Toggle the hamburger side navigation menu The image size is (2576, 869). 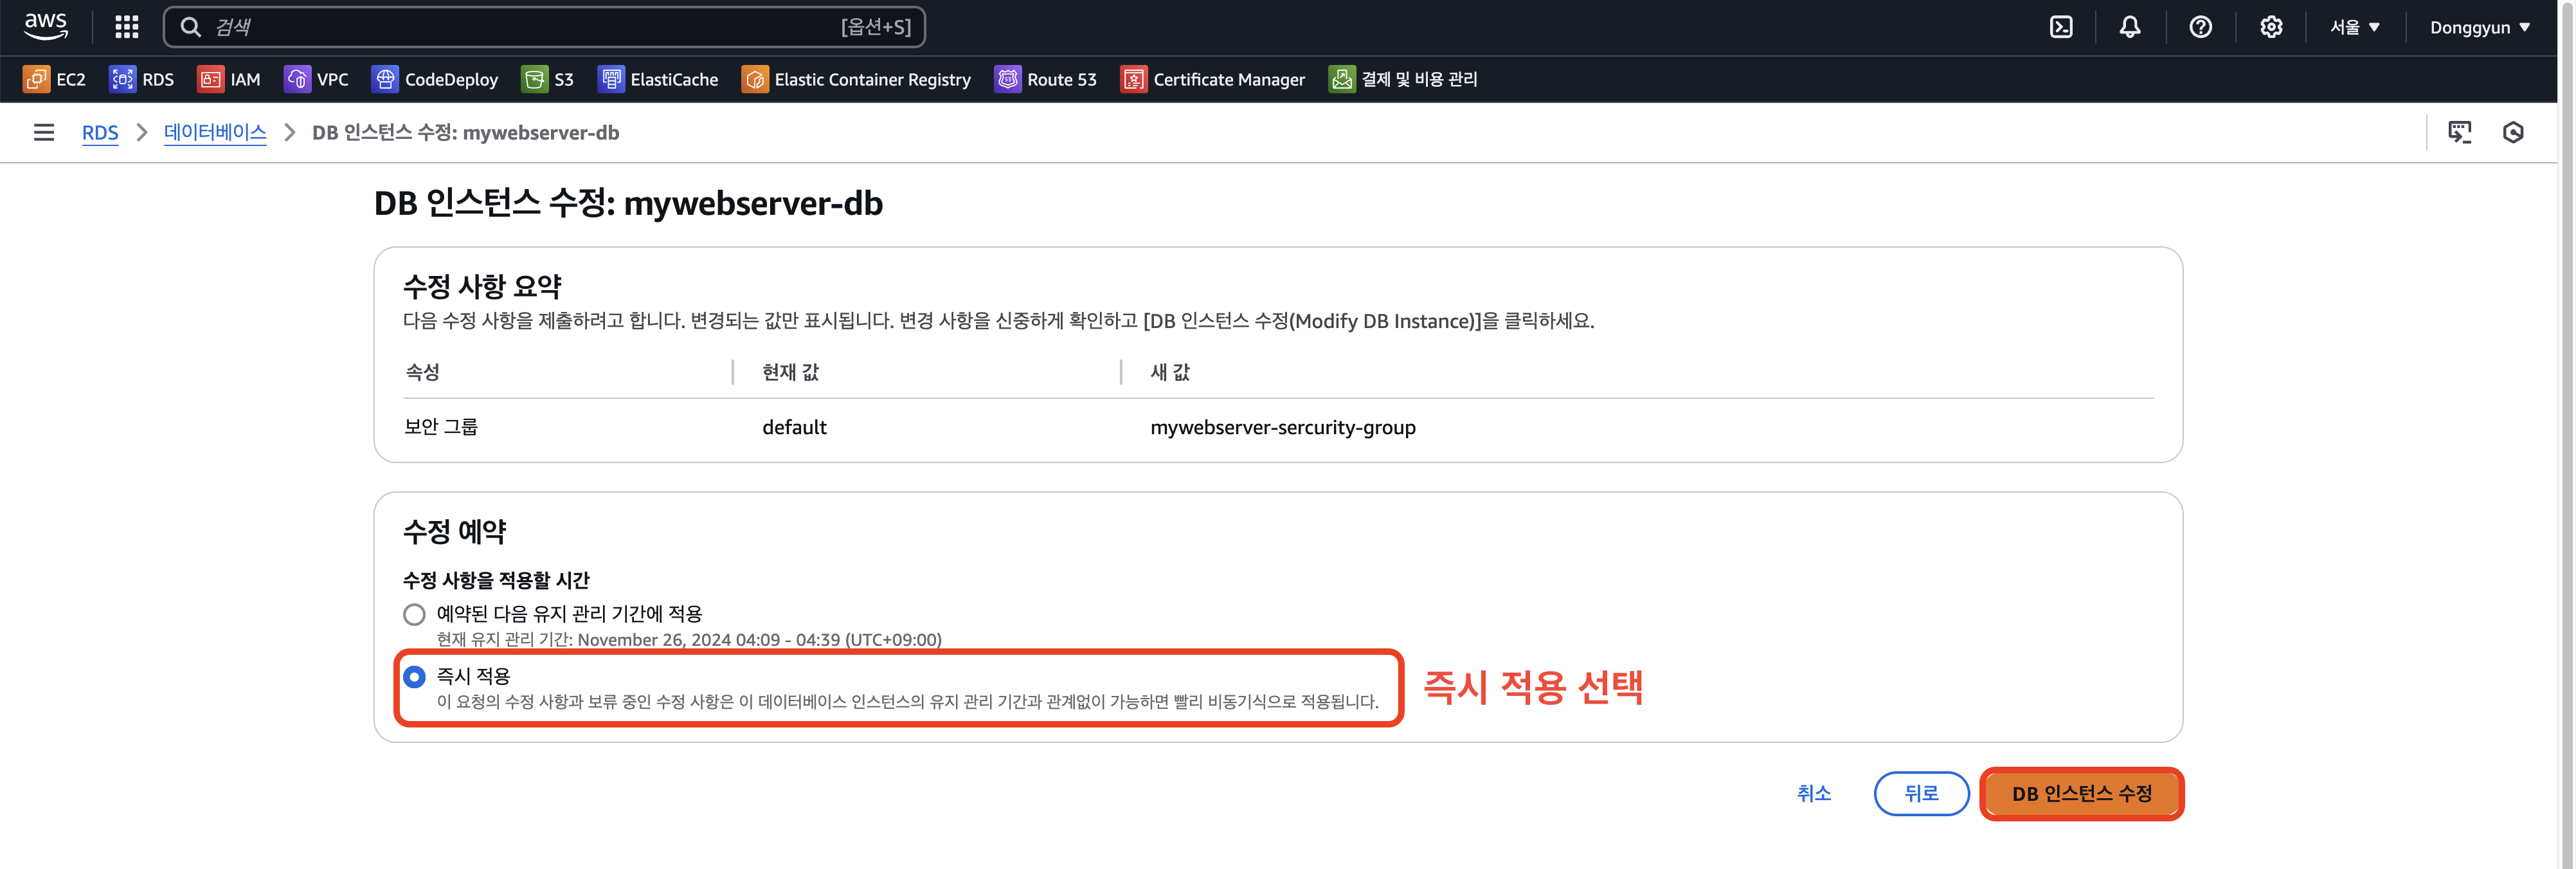[44, 132]
